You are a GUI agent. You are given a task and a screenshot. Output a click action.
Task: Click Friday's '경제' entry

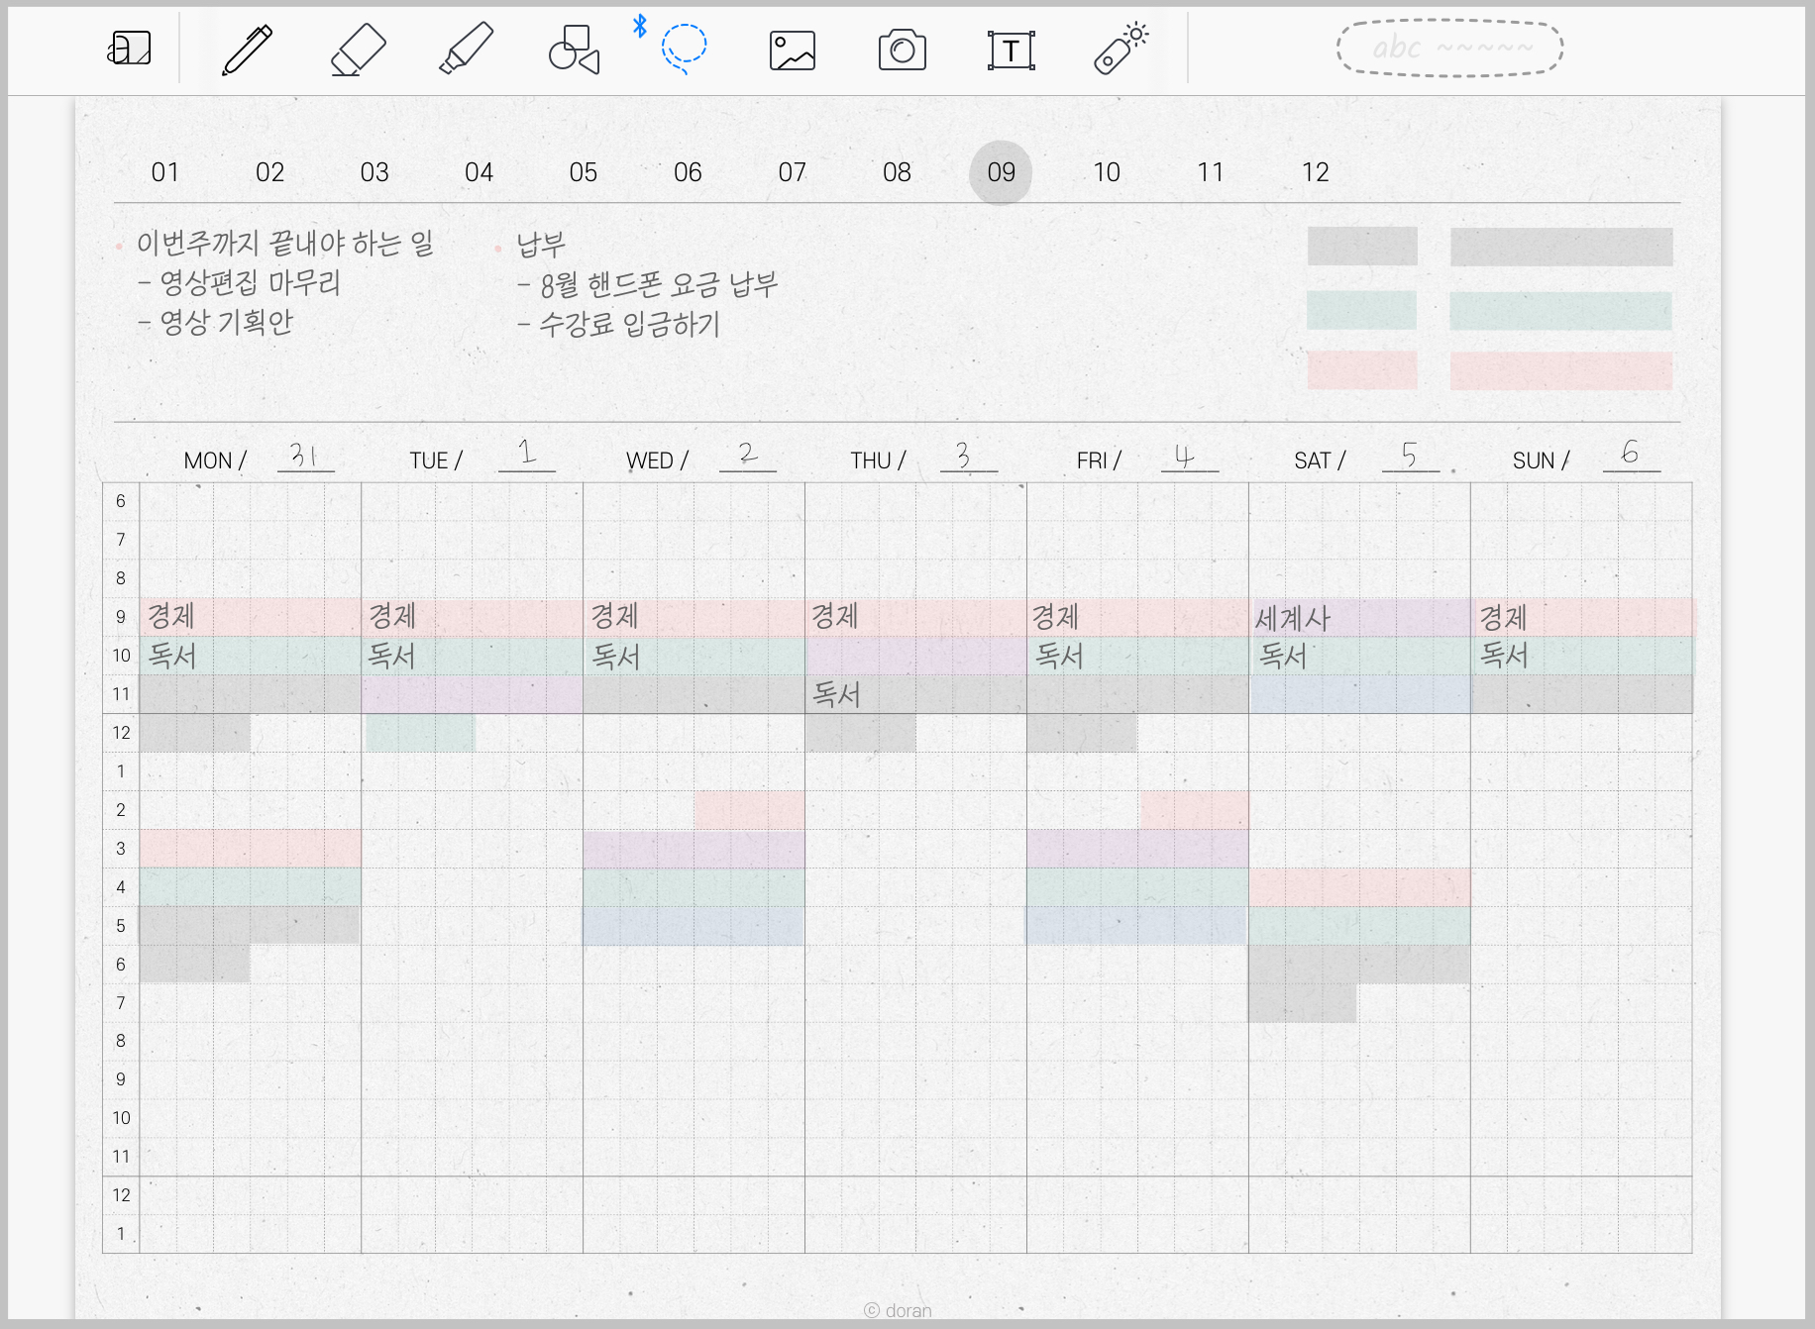point(1055,617)
